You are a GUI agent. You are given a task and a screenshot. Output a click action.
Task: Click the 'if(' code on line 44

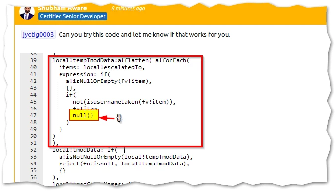pyautogui.click(x=71, y=95)
